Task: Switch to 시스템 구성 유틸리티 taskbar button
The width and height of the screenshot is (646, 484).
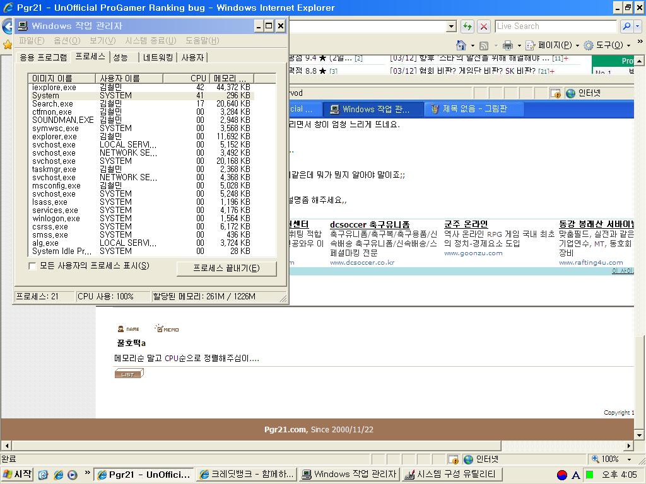Action: pos(452,475)
